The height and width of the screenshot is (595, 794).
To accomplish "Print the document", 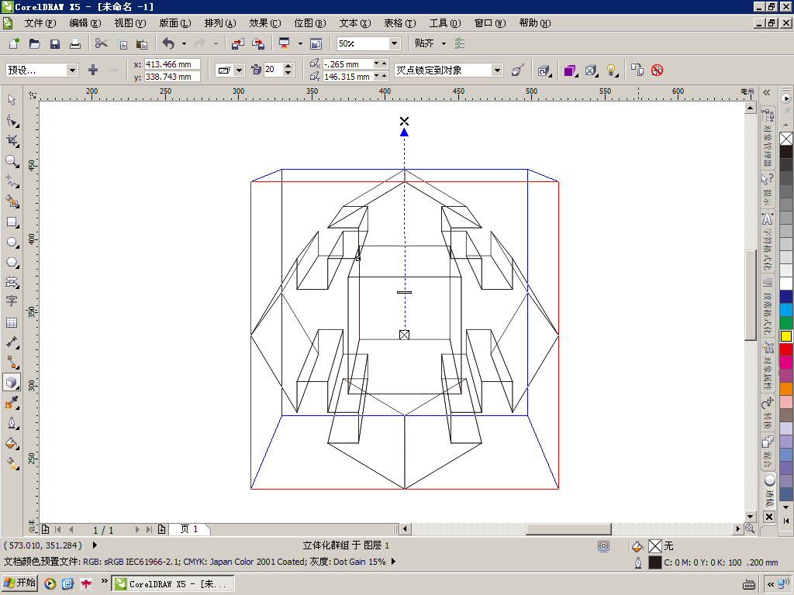I will pyautogui.click(x=75, y=43).
